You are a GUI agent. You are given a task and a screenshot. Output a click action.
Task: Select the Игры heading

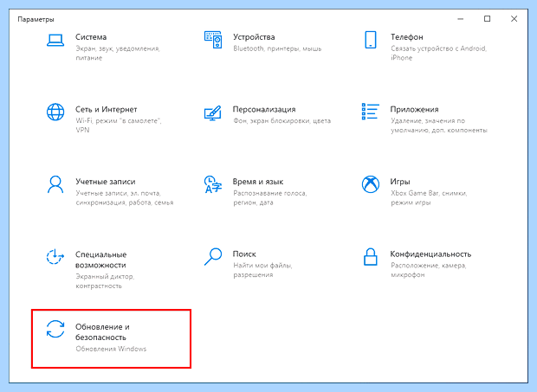(400, 182)
